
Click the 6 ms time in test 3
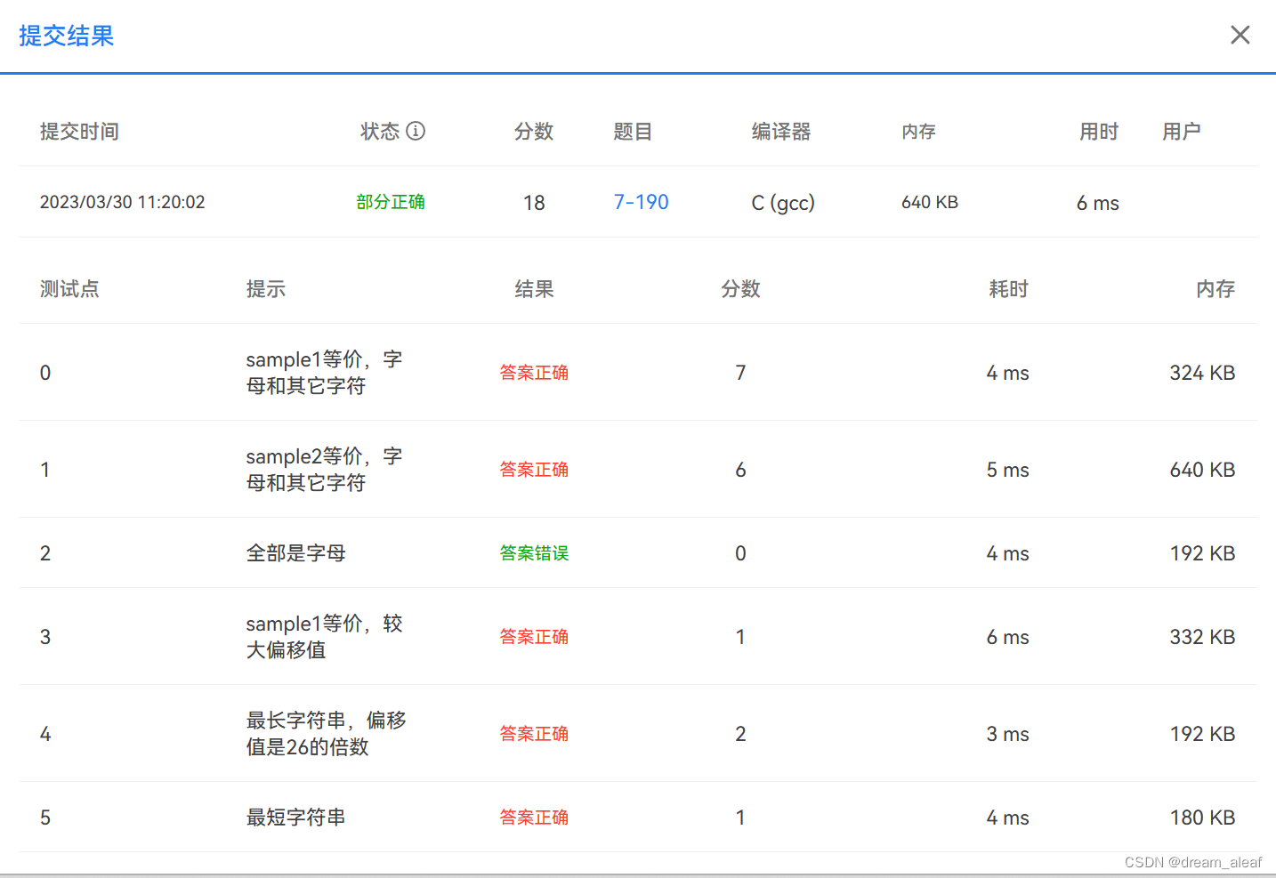tap(1007, 637)
